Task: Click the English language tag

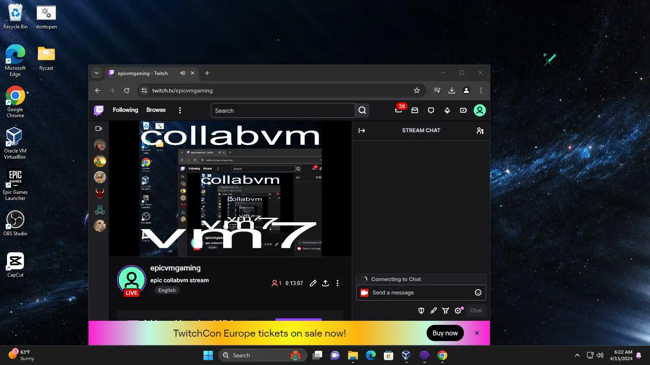Action: click(167, 290)
